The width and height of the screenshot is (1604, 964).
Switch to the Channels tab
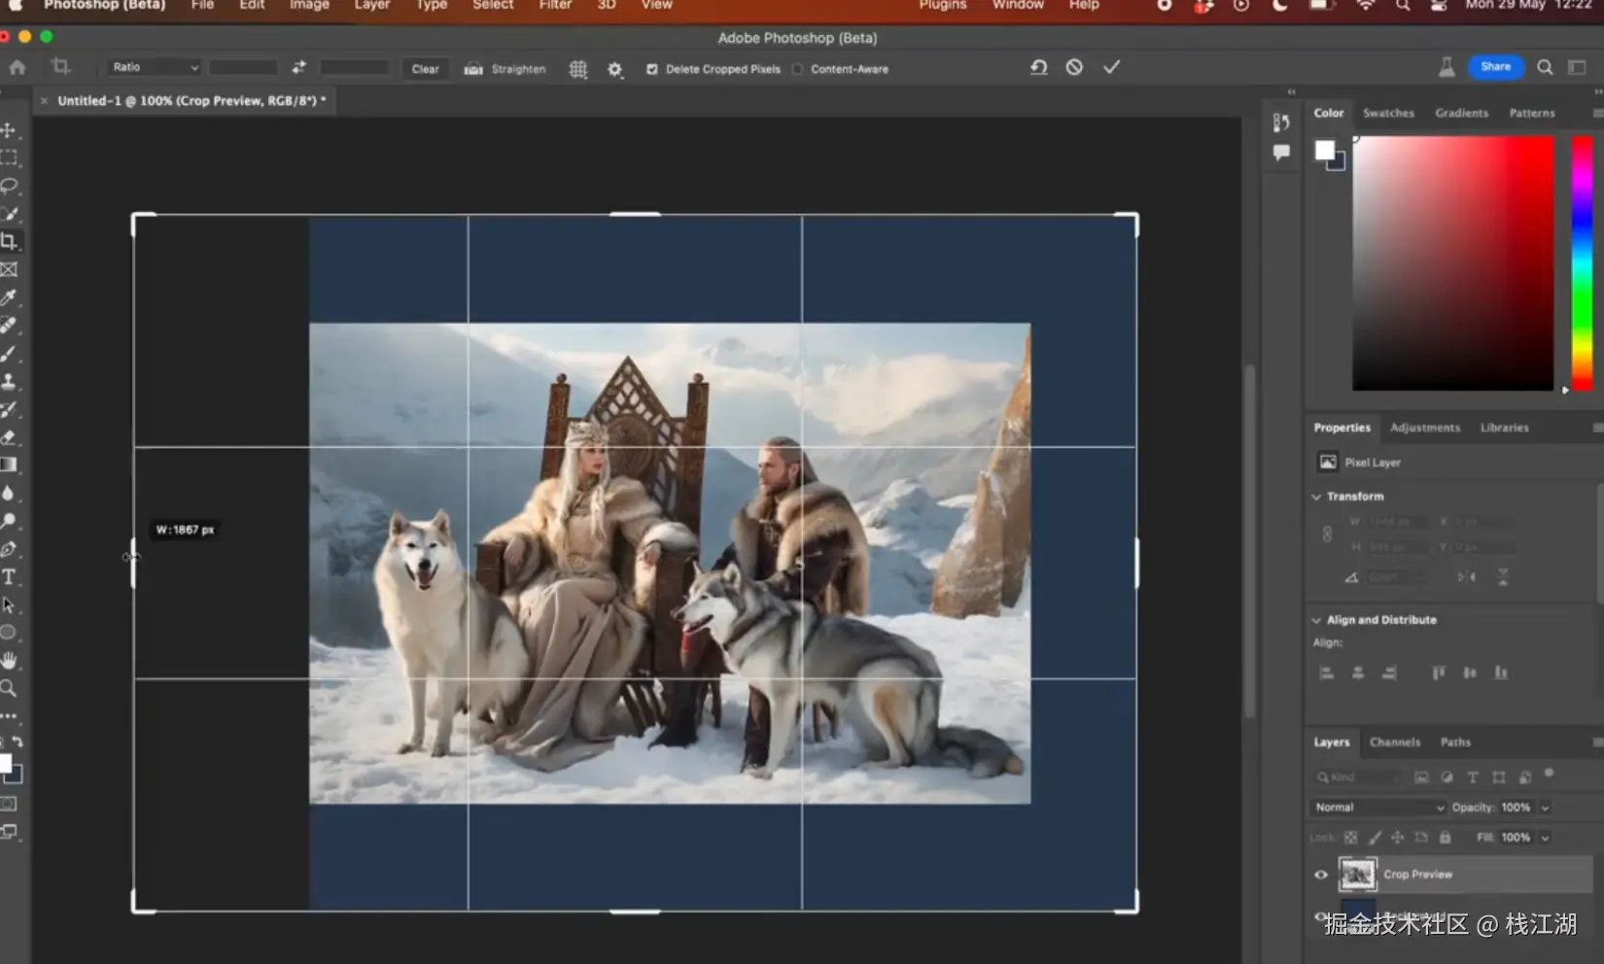pos(1394,742)
